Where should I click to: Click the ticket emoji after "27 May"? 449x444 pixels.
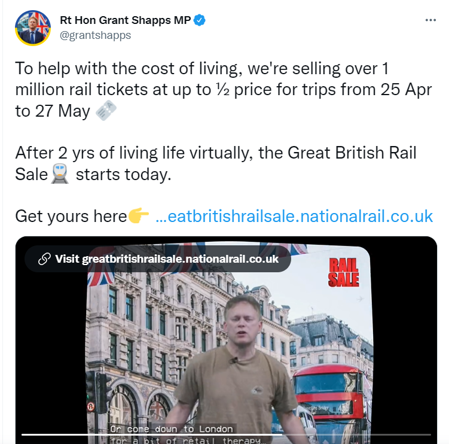tap(106, 111)
